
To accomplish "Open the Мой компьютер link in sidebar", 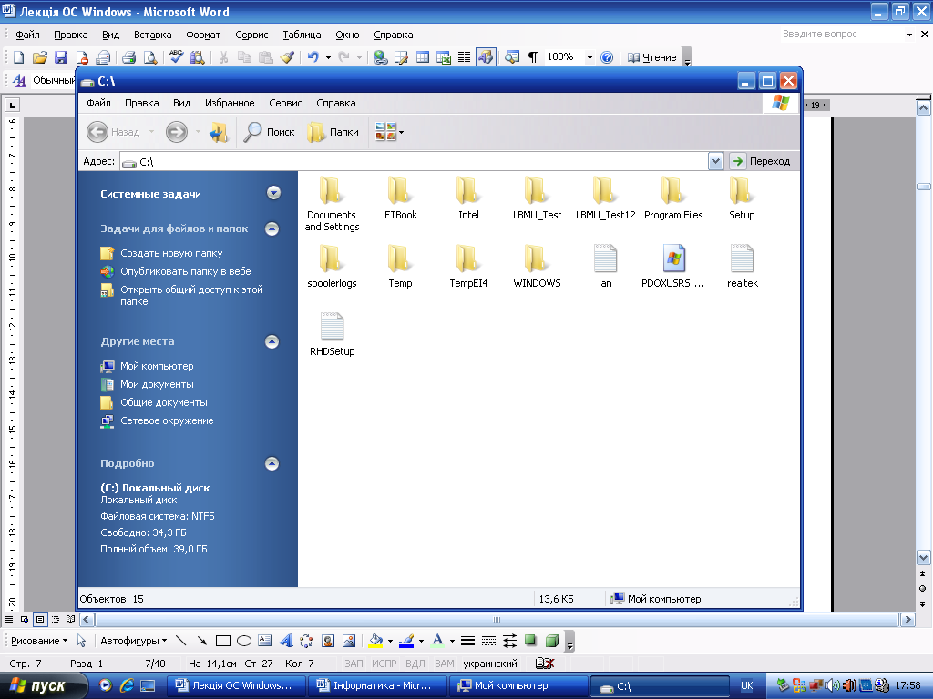I will 157,366.
